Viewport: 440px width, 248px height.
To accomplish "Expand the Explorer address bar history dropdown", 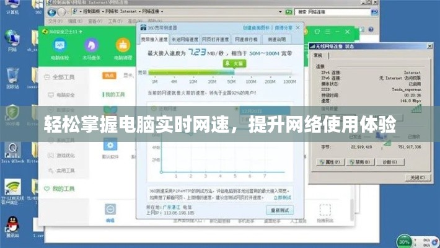I will coord(280,12).
